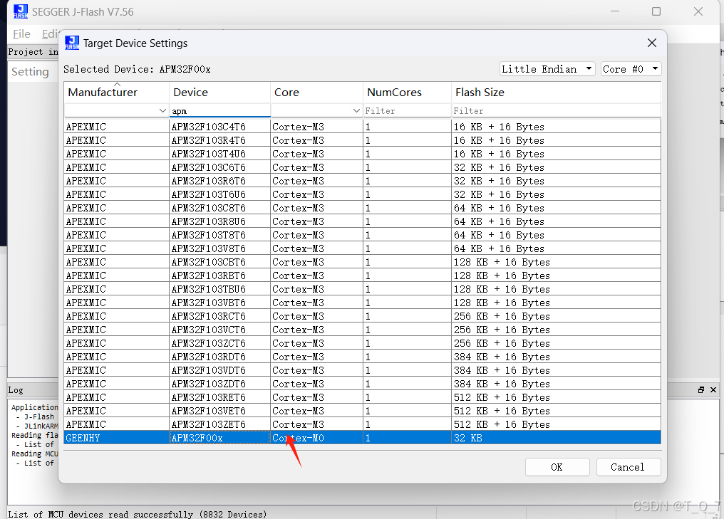Select the APM32F103ZET6 device row

pos(363,424)
